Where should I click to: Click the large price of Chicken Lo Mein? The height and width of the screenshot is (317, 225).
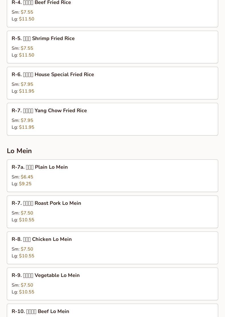[x=26, y=256]
